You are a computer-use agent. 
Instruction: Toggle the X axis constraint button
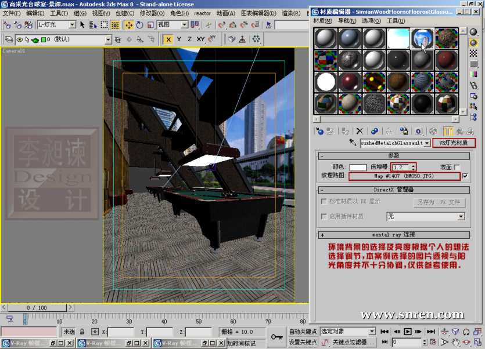(168, 39)
